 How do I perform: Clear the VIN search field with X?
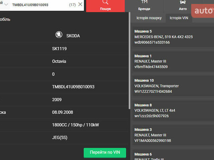[80, 5]
